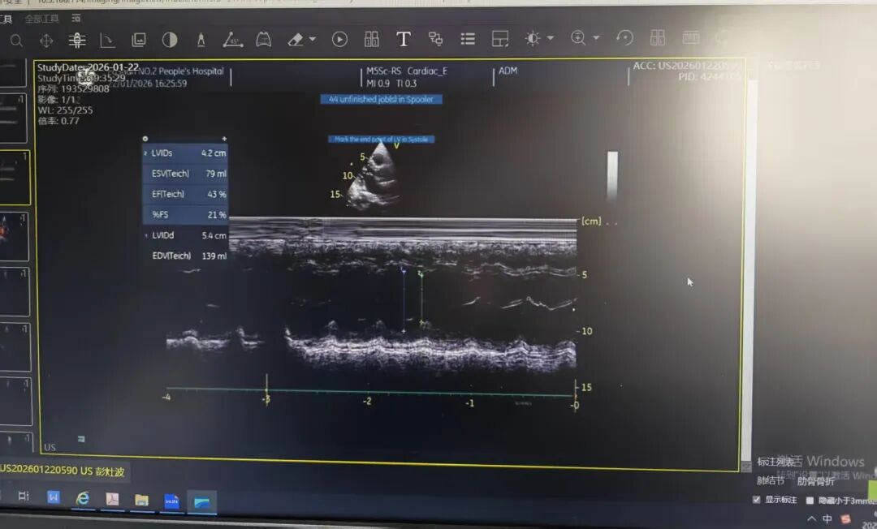Select the text annotation tool
The width and height of the screenshot is (877, 529).
[x=404, y=39]
